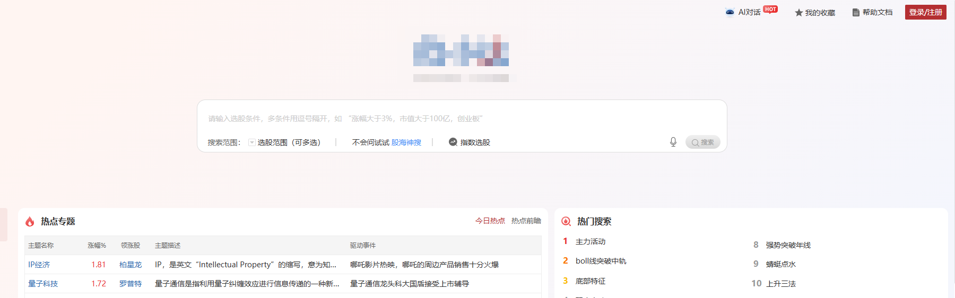Open the 选股范围 (可多选) selector
Image resolution: width=955 pixels, height=298 pixels.
click(x=289, y=142)
